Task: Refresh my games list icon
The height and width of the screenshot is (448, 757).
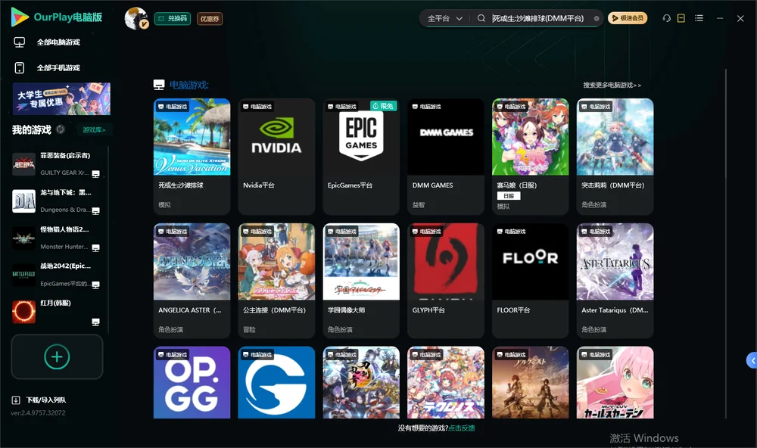Action: click(x=61, y=129)
